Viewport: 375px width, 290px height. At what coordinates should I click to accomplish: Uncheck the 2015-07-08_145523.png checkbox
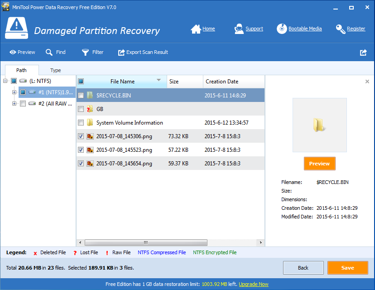81,150
